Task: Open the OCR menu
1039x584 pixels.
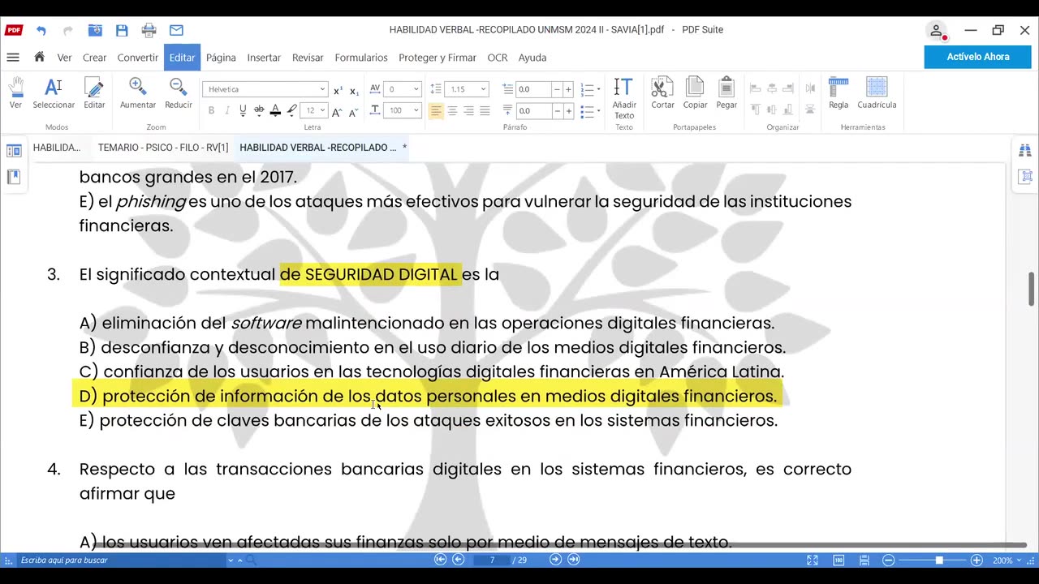Action: click(498, 58)
